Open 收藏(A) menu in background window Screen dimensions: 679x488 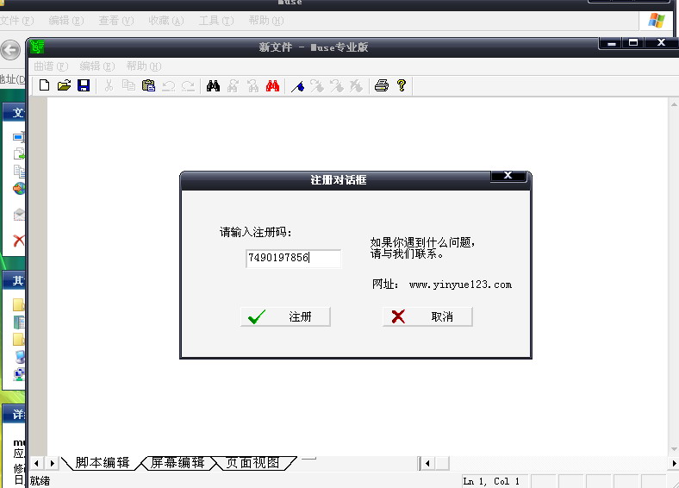165,21
